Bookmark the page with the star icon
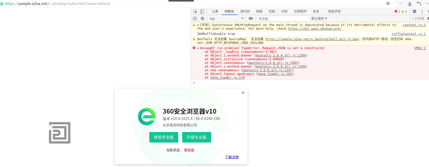The width and height of the screenshot is (429, 167). tap(388, 3)
